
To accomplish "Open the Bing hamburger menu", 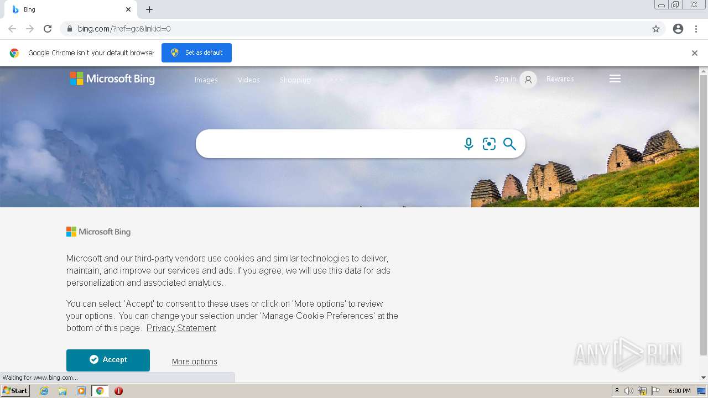I will [615, 79].
